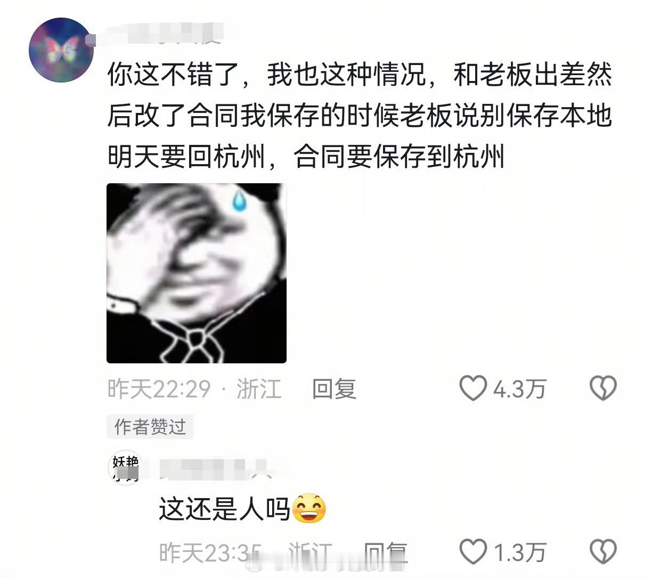Tap the 作者赞过 tag
652x578 pixels.
click(x=150, y=426)
